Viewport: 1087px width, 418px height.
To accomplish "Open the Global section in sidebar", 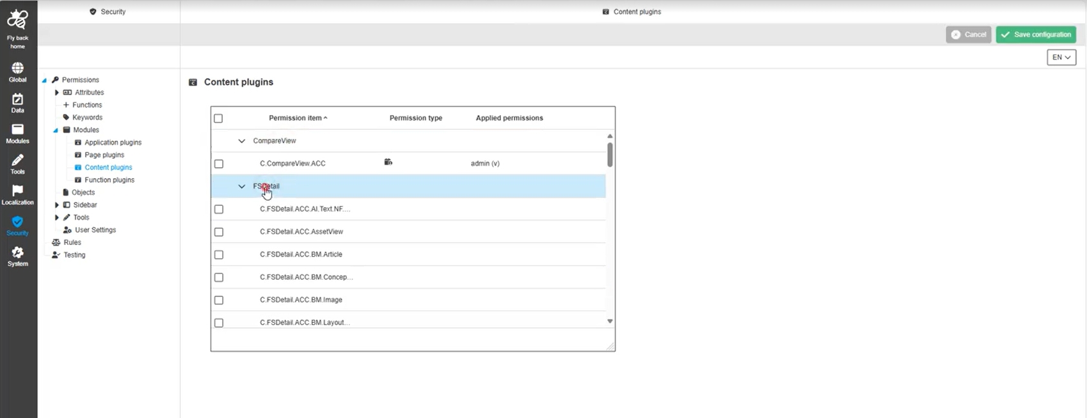I will (x=17, y=69).
